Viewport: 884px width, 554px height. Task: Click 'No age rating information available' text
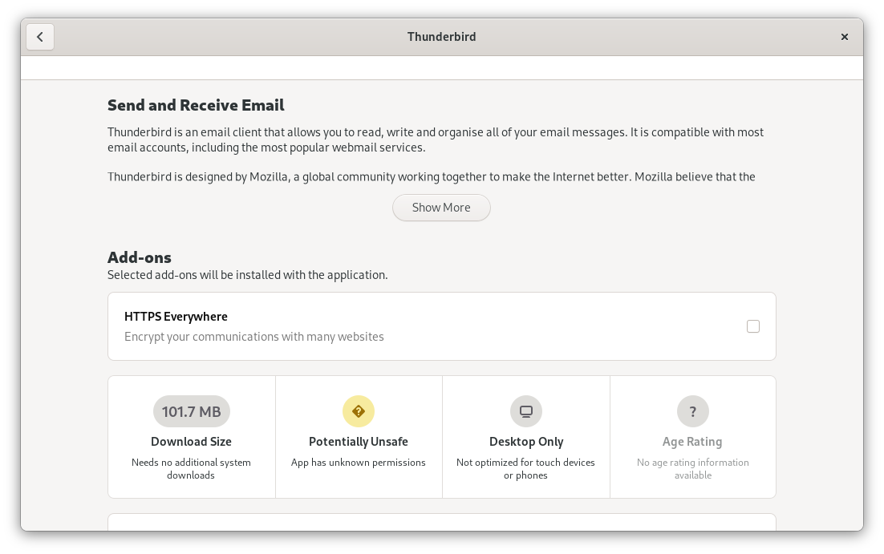point(693,468)
